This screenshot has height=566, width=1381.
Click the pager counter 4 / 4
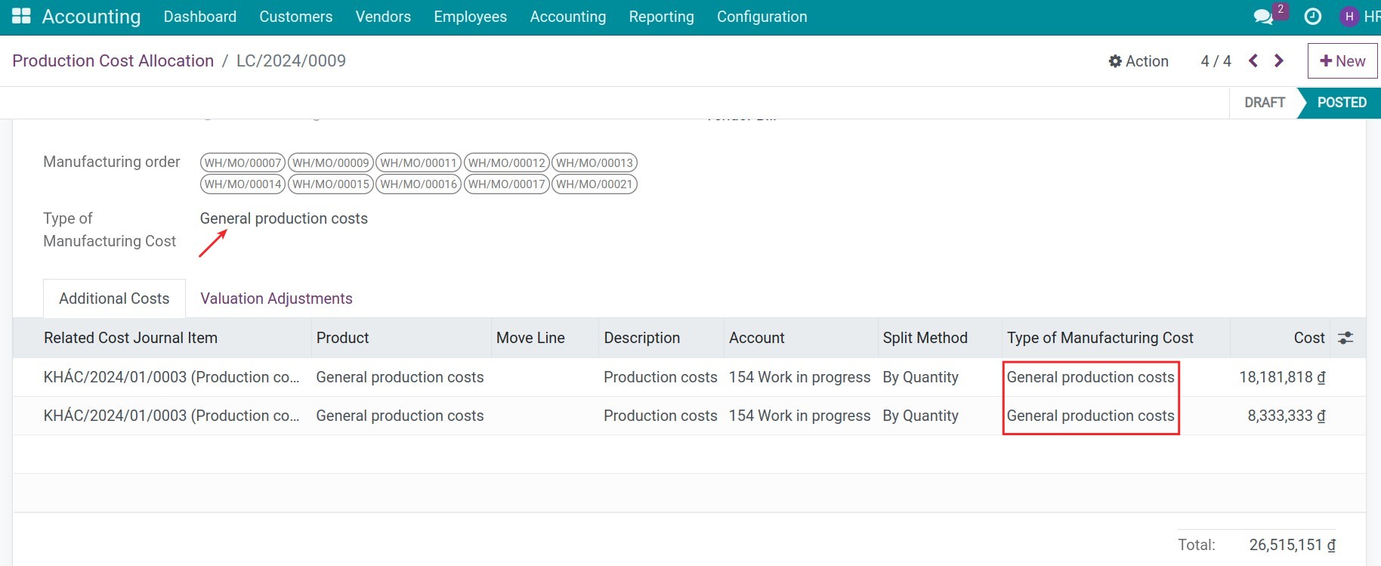coord(1216,61)
